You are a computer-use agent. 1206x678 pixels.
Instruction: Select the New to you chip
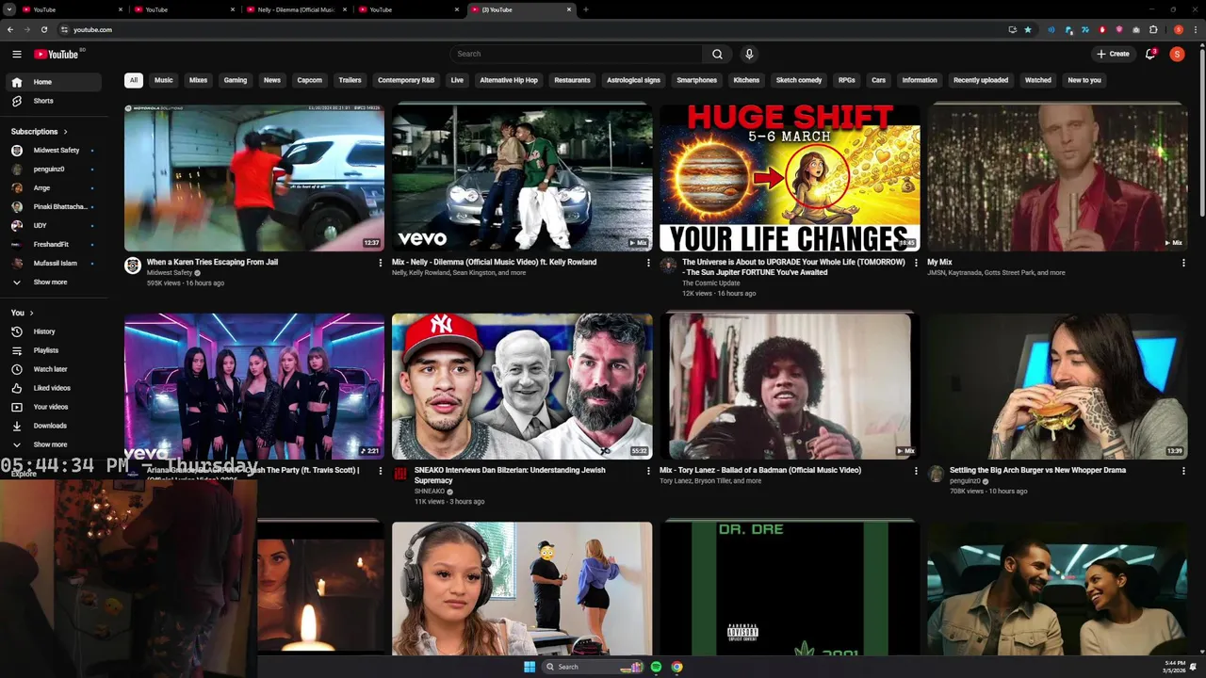tap(1084, 80)
